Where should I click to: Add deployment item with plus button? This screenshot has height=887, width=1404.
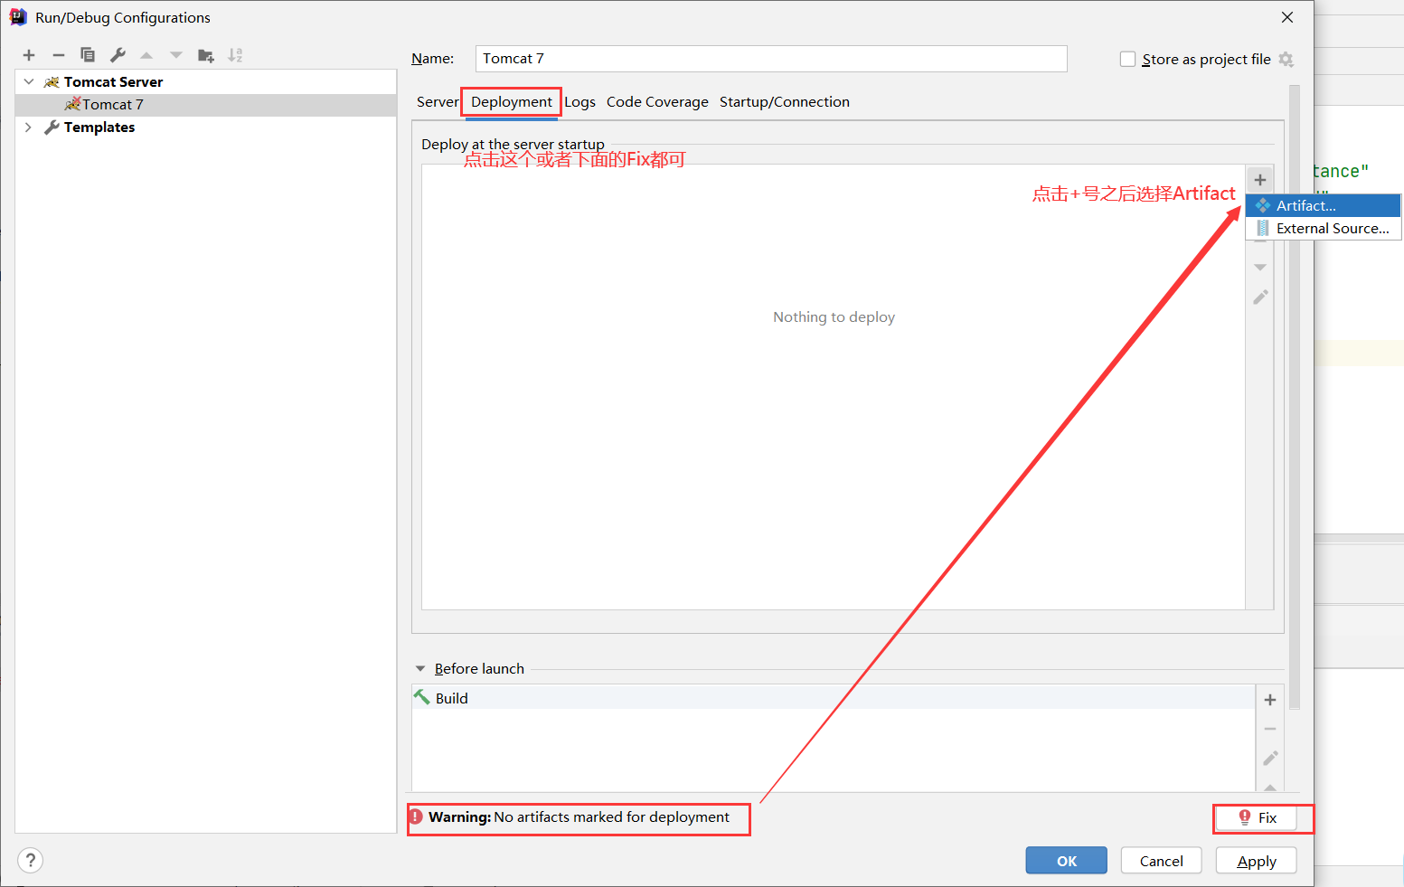1260,180
